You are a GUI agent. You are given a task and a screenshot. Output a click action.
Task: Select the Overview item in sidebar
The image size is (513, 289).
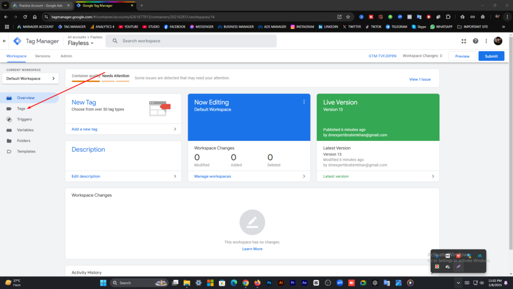click(30, 98)
